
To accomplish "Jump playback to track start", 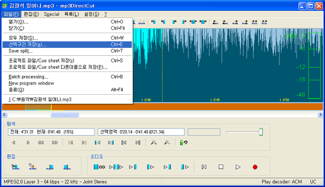I will click(x=204, y=167).
